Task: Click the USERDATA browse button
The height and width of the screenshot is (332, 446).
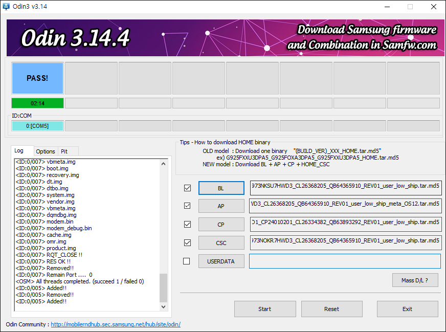Action: tap(221, 261)
